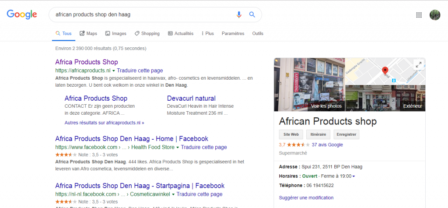Open the Extérieur street photo

[385, 98]
